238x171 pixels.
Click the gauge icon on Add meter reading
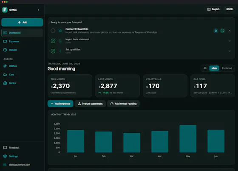[112, 104]
